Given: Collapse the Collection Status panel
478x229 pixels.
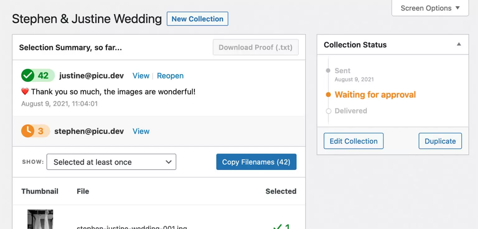Looking at the screenshot, I should pos(459,44).
